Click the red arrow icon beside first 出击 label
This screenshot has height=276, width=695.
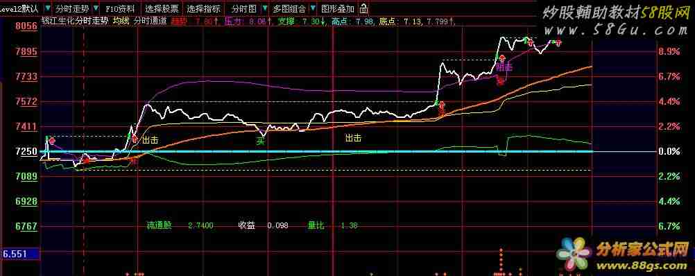(x=135, y=139)
